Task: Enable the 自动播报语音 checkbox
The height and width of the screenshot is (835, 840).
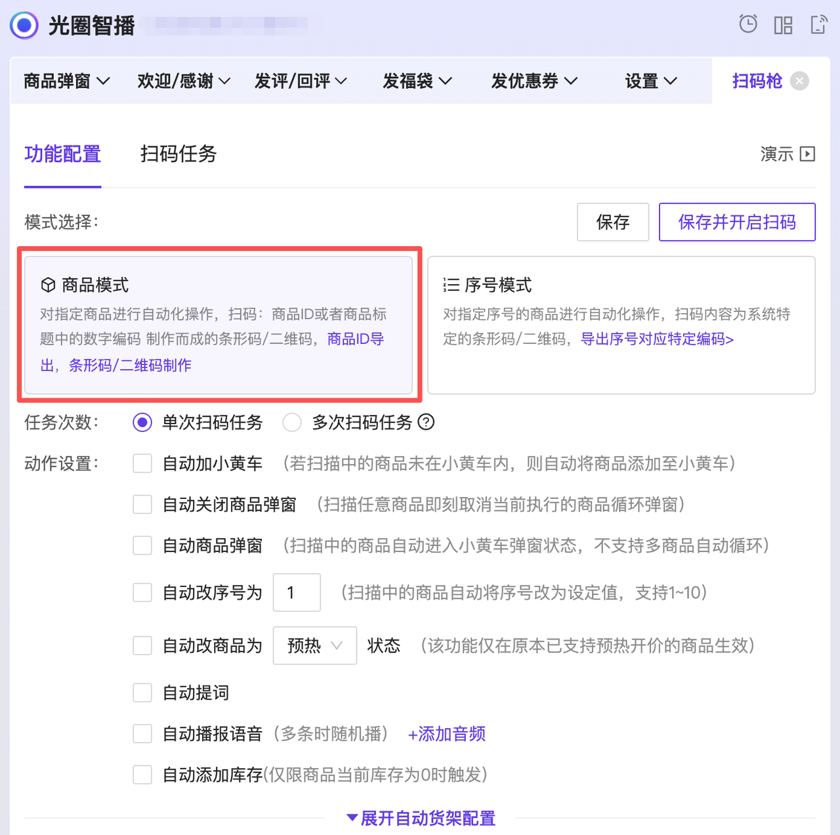Action: click(142, 734)
